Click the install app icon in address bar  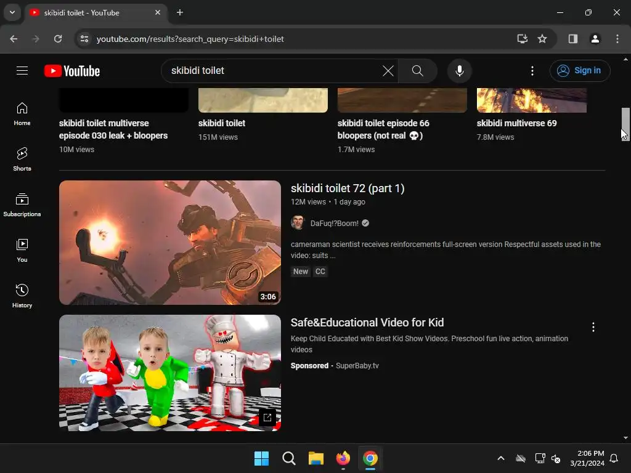point(523,39)
